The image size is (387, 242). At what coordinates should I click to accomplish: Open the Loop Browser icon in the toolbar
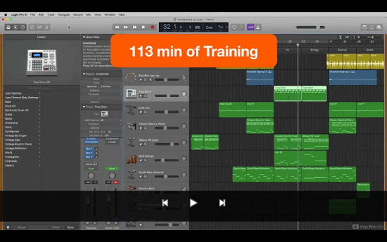click(x=372, y=27)
